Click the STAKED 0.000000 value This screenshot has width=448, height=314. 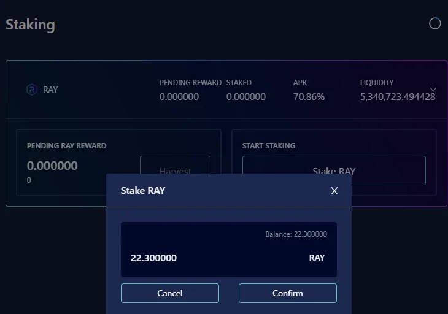[x=246, y=97]
